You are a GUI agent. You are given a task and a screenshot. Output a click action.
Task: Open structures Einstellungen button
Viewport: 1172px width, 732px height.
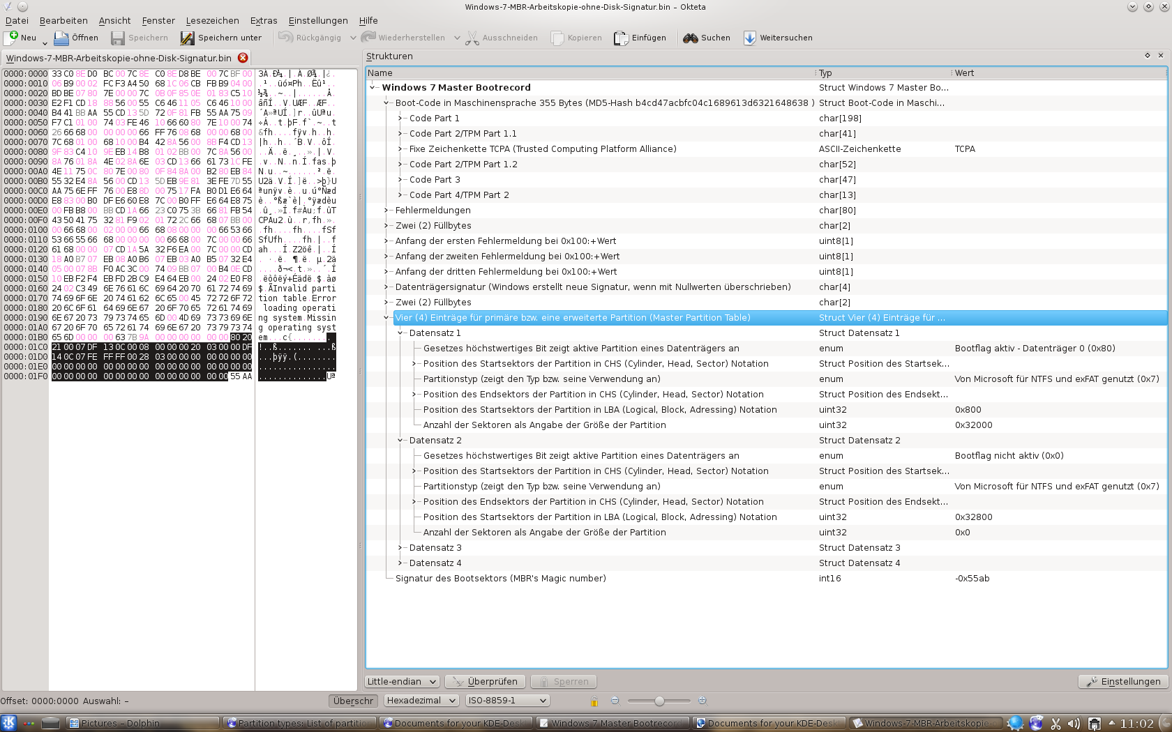pos(1123,682)
